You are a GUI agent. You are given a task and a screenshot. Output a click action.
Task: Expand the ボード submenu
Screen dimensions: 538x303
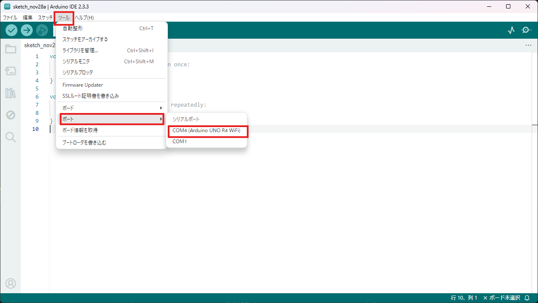[x=111, y=108]
